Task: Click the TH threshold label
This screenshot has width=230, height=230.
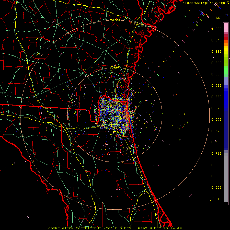Action: click(x=220, y=199)
